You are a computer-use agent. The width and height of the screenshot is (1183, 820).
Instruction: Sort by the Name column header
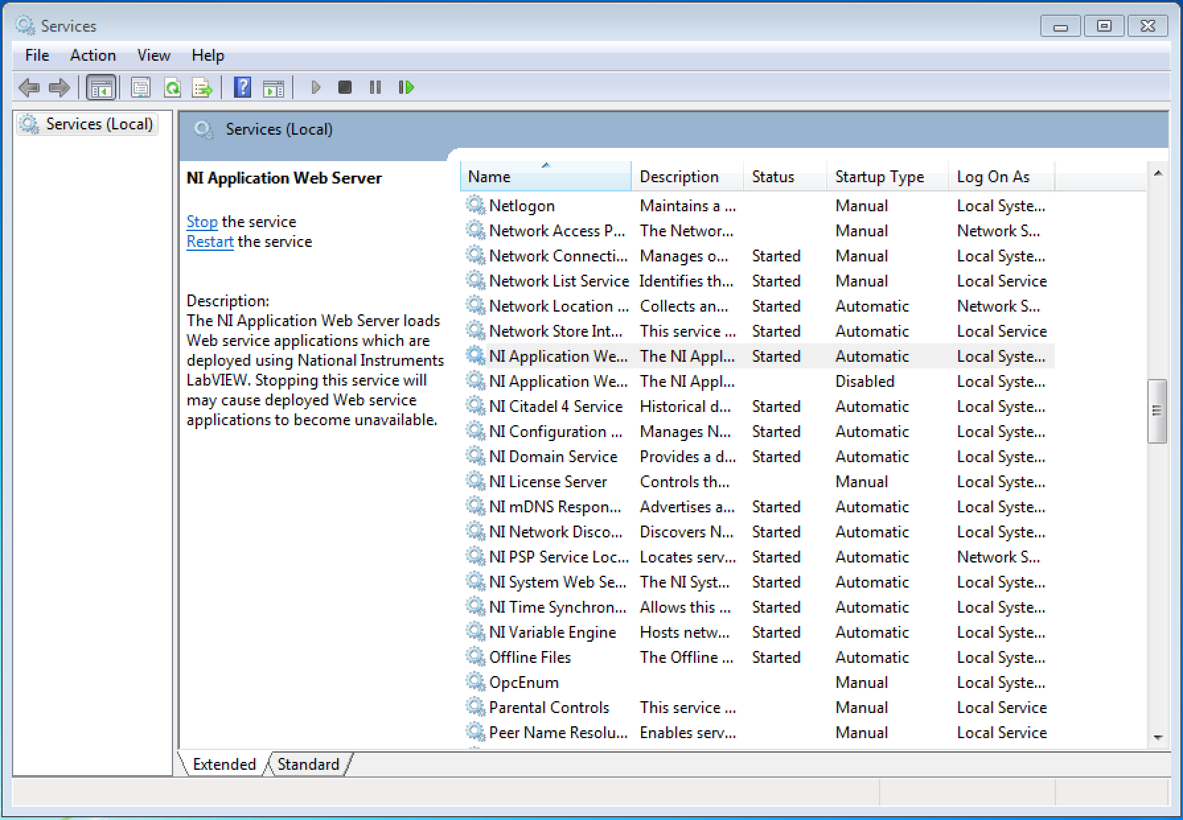pos(546,176)
